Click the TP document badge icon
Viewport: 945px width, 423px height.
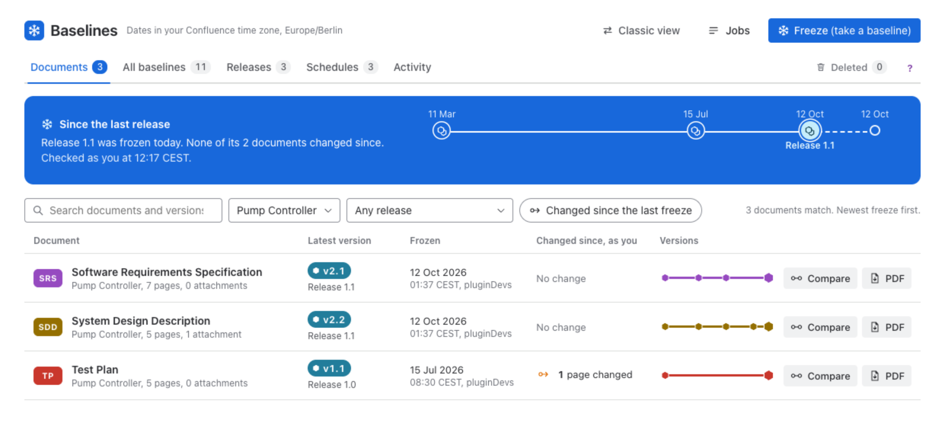pos(48,376)
